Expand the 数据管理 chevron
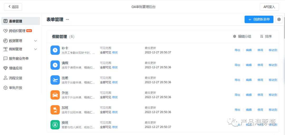This screenshot has height=135, width=285. pyautogui.click(x=36, y=41)
